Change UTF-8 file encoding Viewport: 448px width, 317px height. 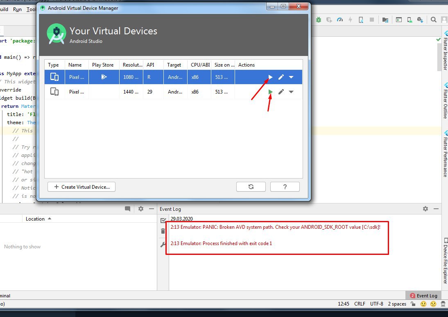click(x=377, y=304)
